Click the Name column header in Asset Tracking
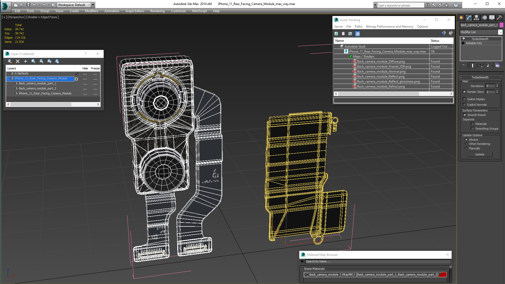This screenshot has height=284, width=505. (x=381, y=41)
